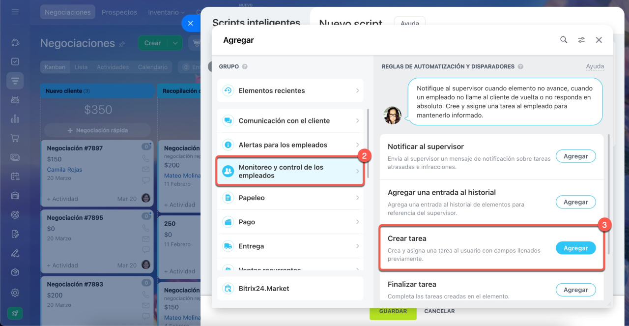Expand chevron on Pago row

click(x=357, y=222)
